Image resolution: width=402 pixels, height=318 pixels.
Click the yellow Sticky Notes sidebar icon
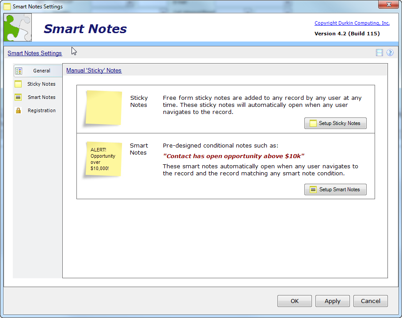18,84
